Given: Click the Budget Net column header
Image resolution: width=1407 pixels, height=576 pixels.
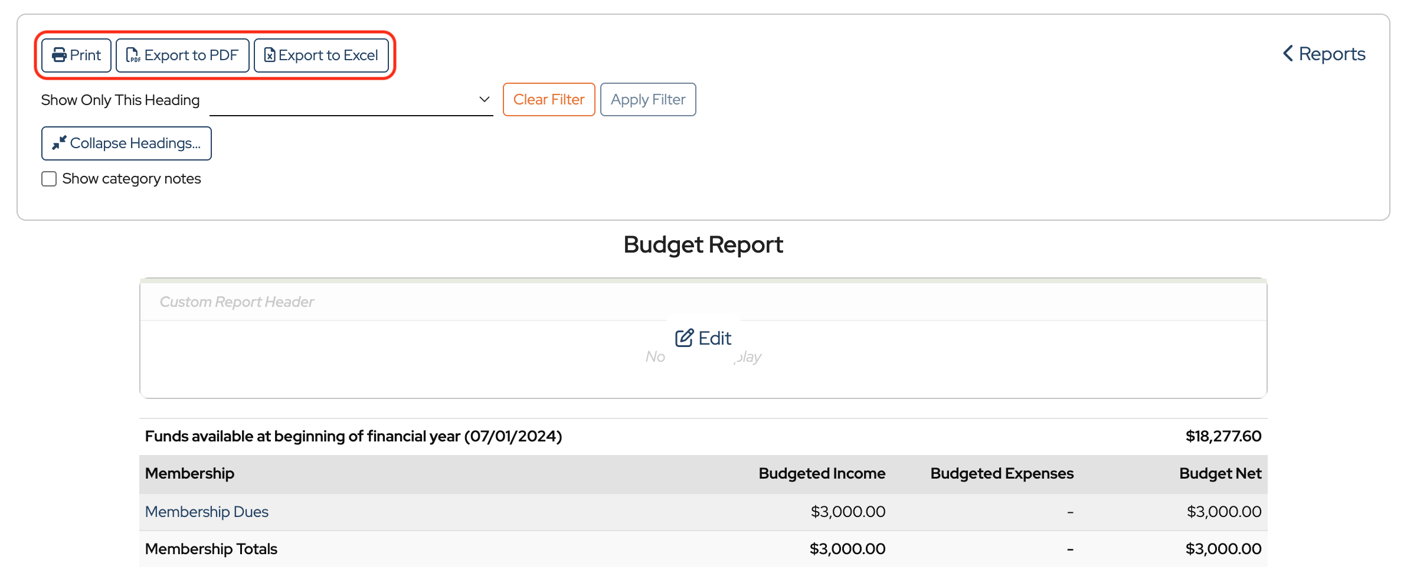Looking at the screenshot, I should pos(1220,473).
